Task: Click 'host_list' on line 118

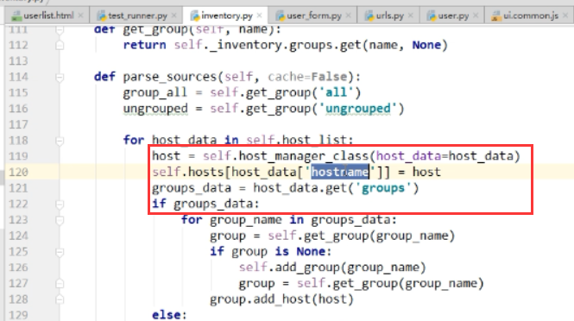Action: point(313,140)
